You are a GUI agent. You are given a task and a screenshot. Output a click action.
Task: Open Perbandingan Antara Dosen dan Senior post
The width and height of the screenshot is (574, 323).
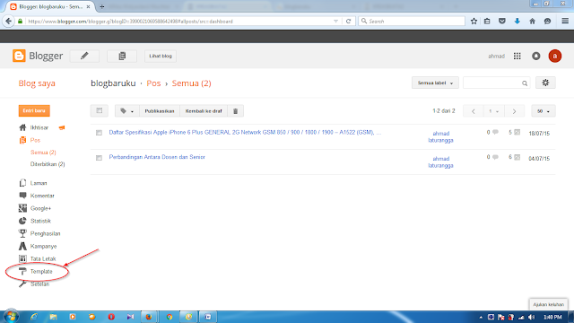[x=157, y=157]
